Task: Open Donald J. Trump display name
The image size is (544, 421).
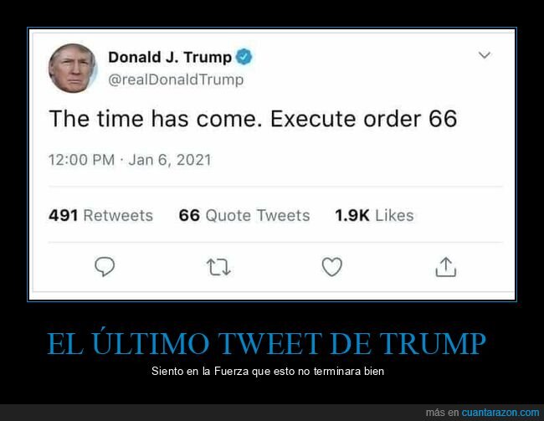Action: pyautogui.click(x=170, y=57)
